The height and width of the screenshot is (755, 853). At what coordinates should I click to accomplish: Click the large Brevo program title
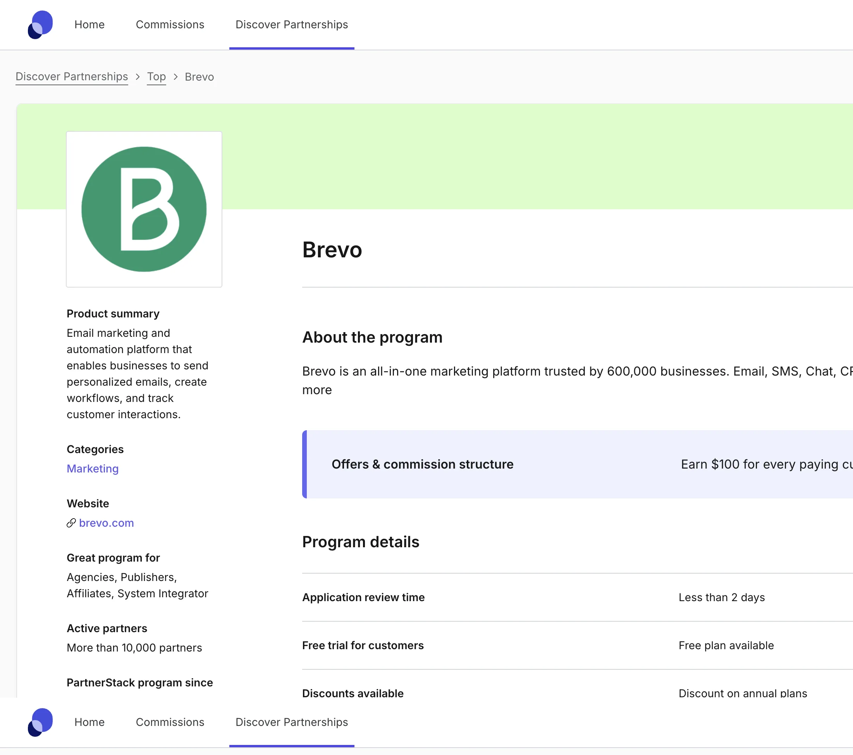pos(332,250)
